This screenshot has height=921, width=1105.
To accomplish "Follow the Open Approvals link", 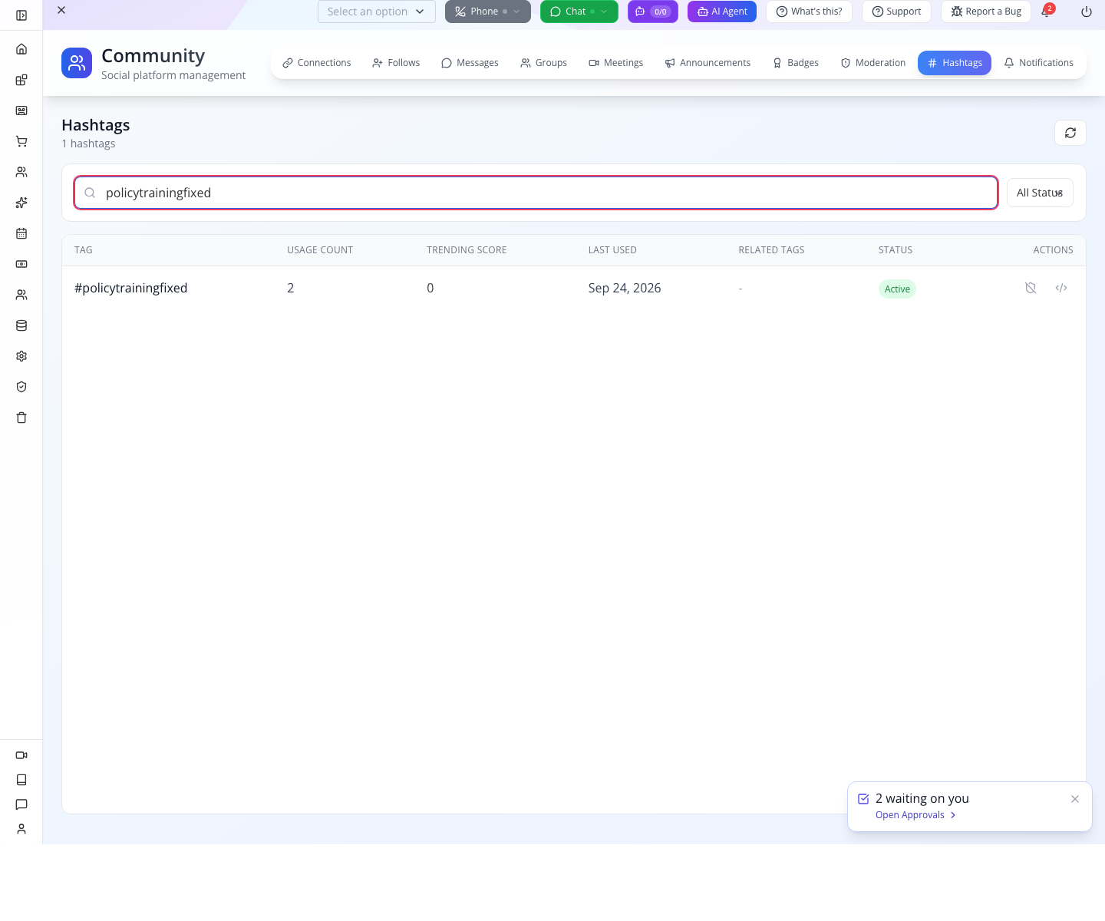I will [915, 815].
